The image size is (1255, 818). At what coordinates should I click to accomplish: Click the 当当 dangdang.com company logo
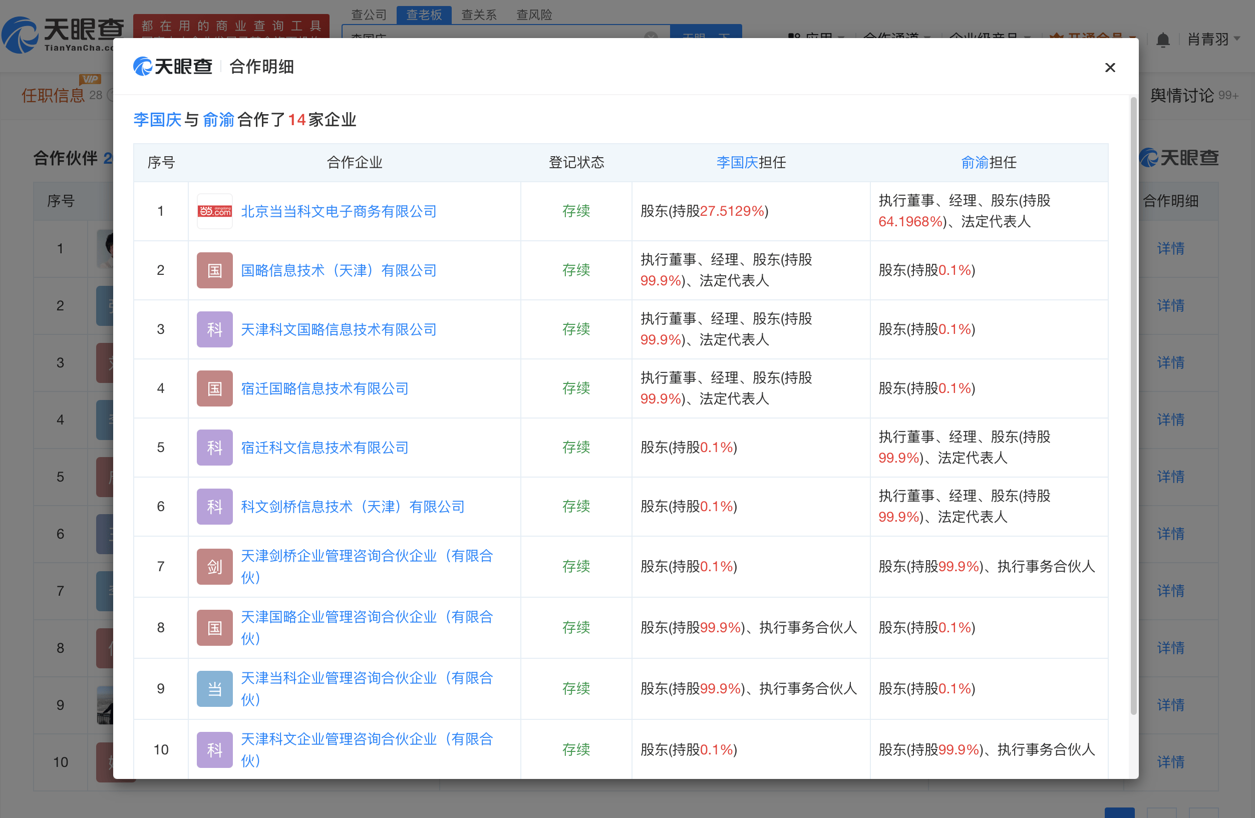pos(215,211)
